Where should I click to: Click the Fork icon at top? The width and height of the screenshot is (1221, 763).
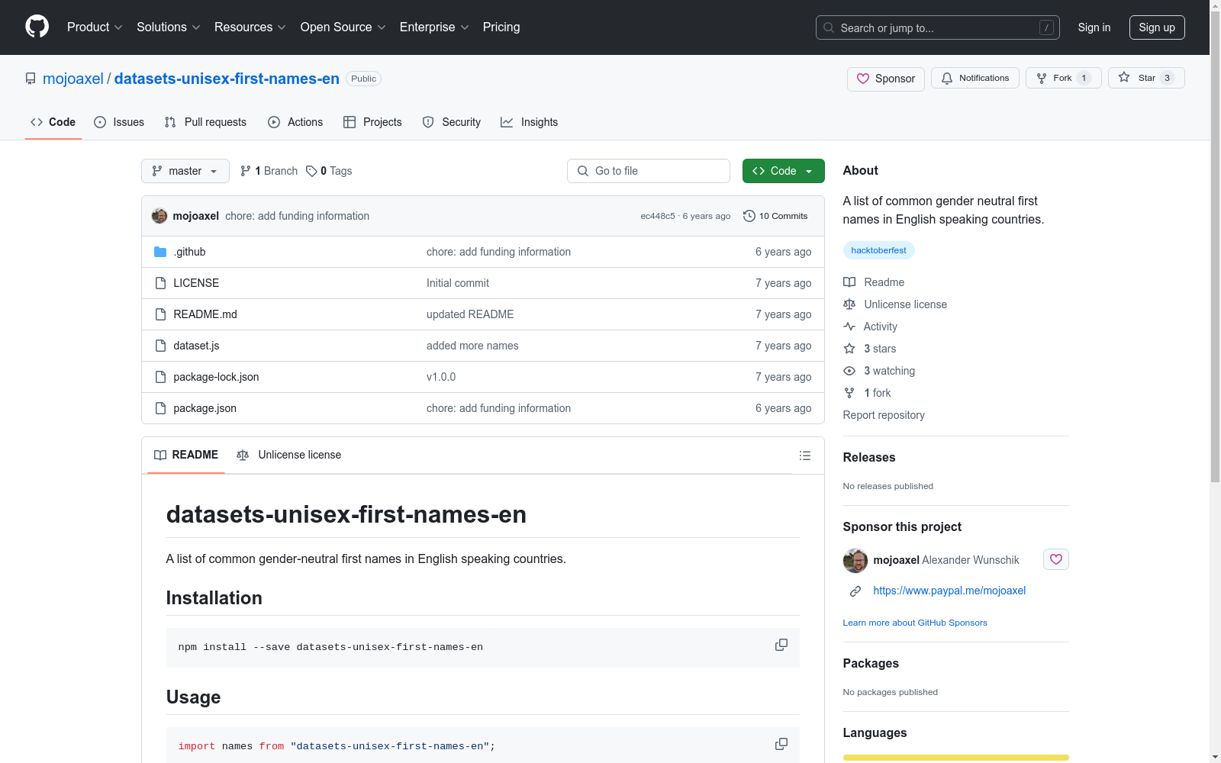[x=1042, y=78]
